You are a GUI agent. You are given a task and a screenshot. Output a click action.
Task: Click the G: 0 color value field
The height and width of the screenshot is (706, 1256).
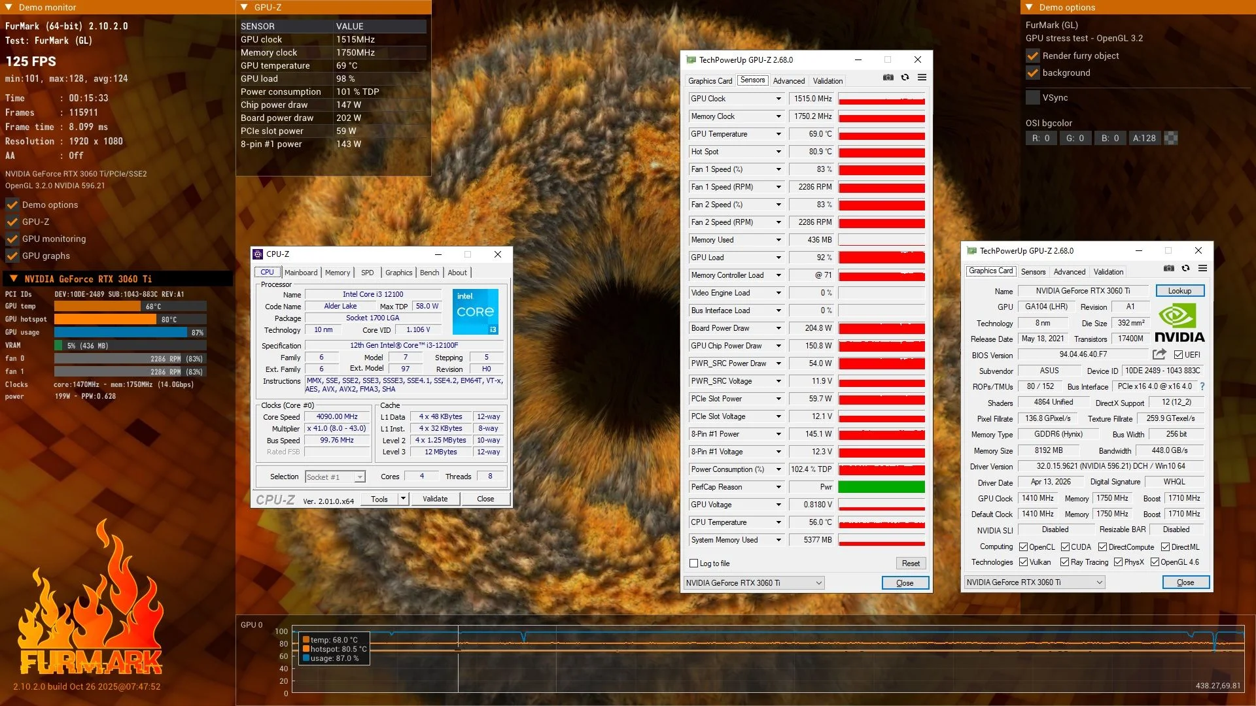tap(1075, 138)
